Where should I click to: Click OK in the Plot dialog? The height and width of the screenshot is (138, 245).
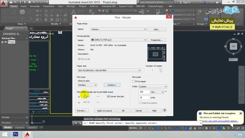(123, 111)
